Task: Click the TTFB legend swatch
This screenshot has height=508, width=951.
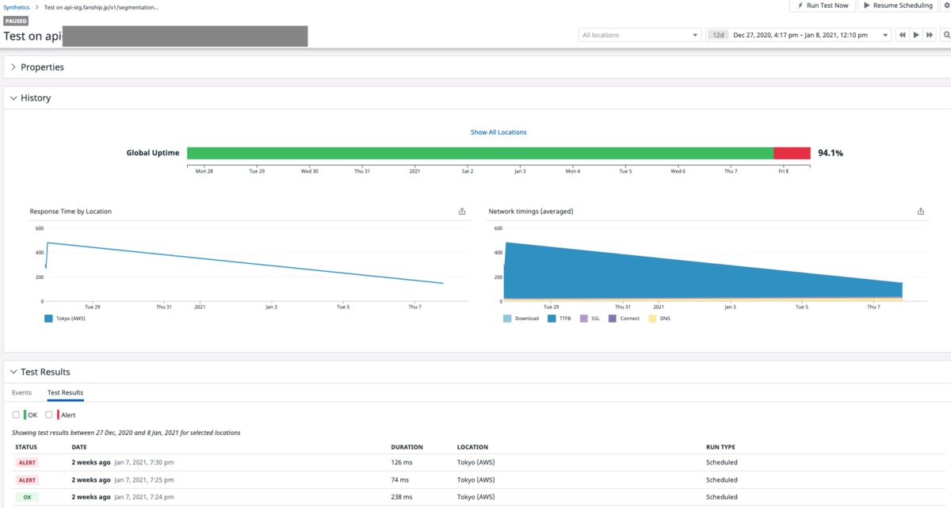Action: click(x=552, y=319)
